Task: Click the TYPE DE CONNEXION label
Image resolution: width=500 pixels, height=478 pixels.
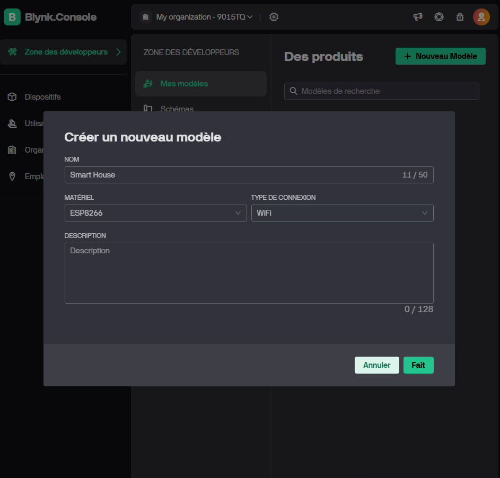Action: pyautogui.click(x=283, y=198)
